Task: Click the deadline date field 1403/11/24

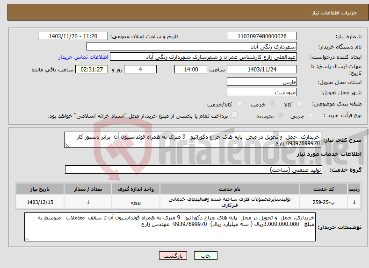Action: point(262,69)
